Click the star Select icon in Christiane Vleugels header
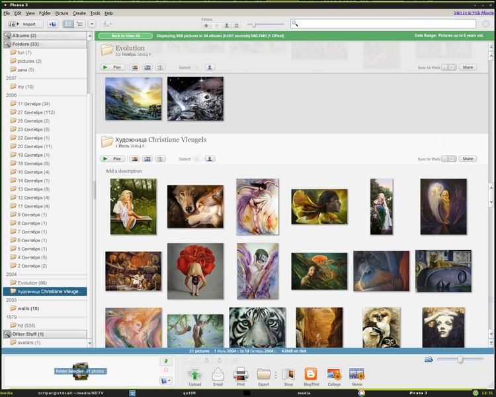 (x=197, y=159)
